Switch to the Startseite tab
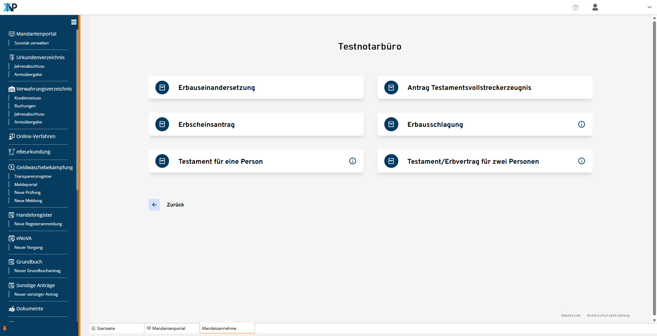 [106, 328]
